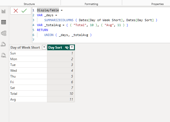
Task: Click the Structure ribbon group label
Action: click(x=29, y=4)
